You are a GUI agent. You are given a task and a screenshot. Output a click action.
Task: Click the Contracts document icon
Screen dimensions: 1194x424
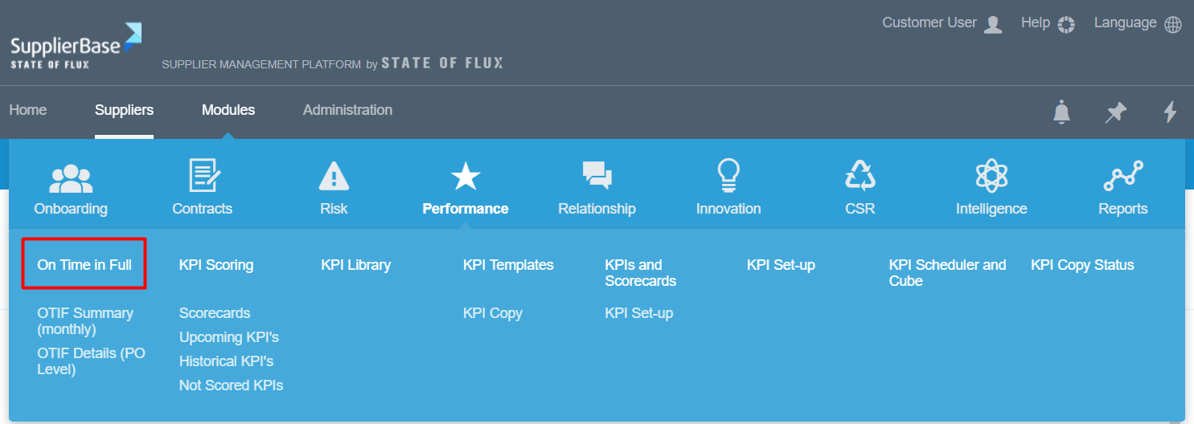[203, 176]
